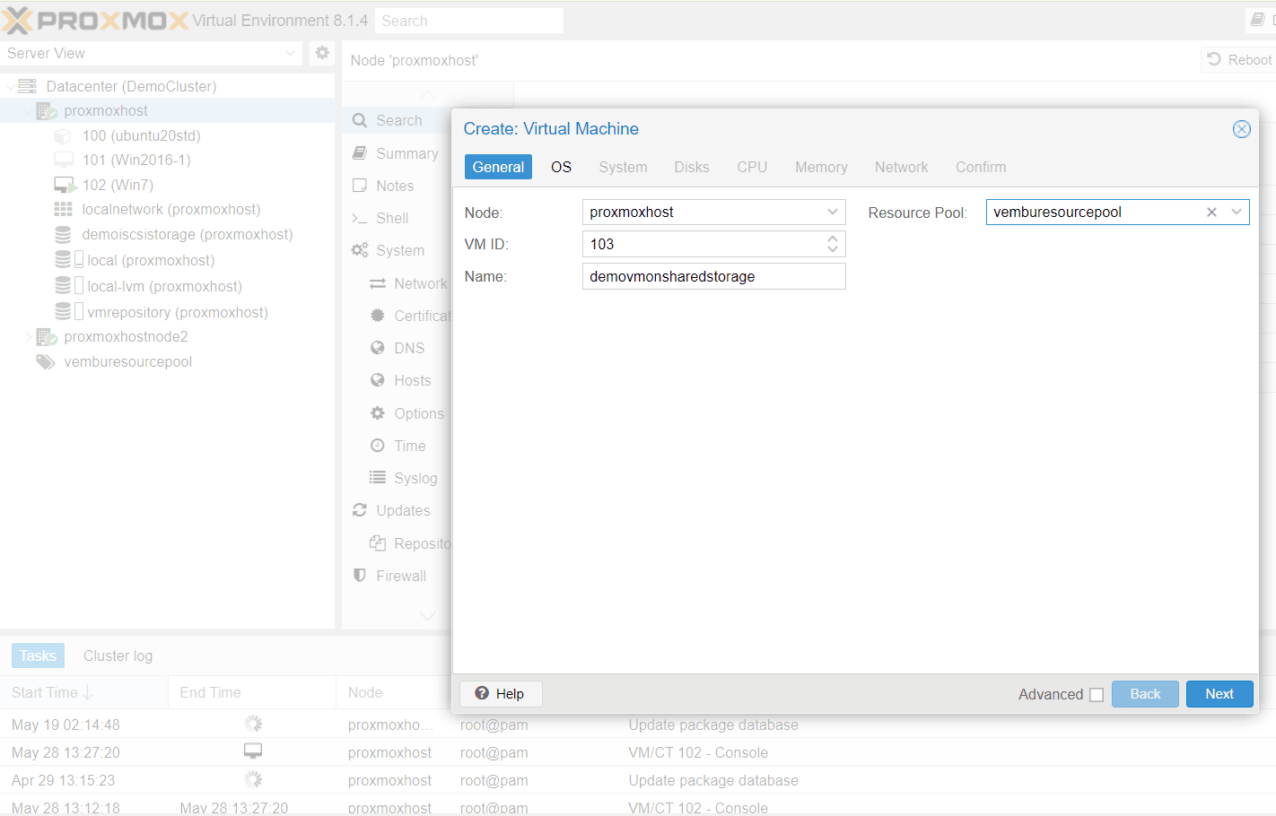
Task: Open the Cluster log tab
Action: point(118,655)
